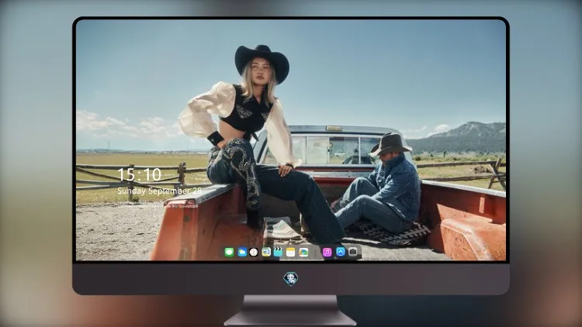Click the seated man's gray hat
This screenshot has height=327, width=582.
[390, 144]
